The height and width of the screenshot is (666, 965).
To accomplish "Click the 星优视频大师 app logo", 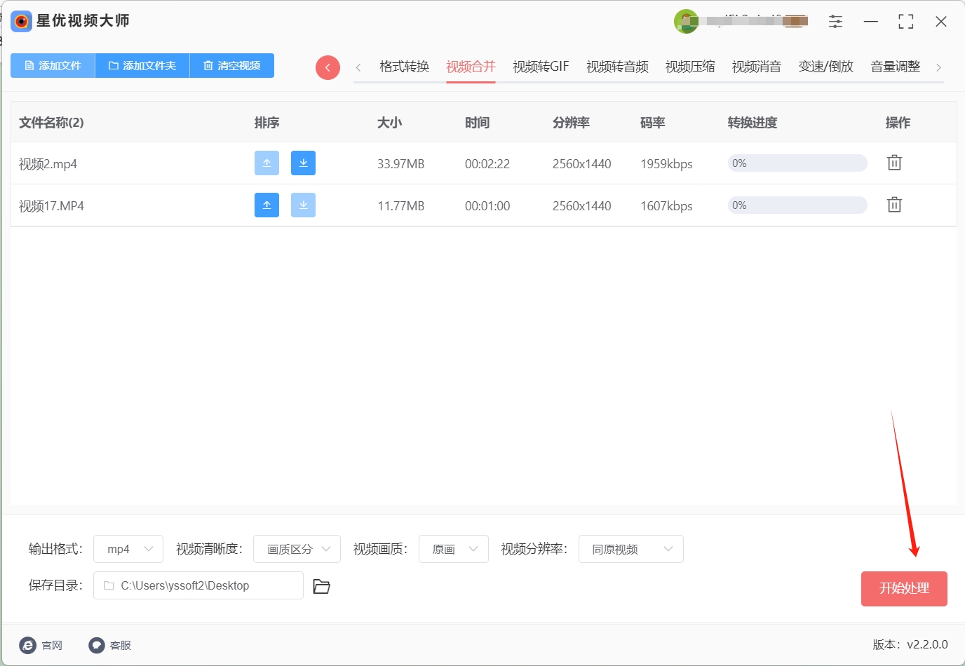I will pyautogui.click(x=22, y=21).
